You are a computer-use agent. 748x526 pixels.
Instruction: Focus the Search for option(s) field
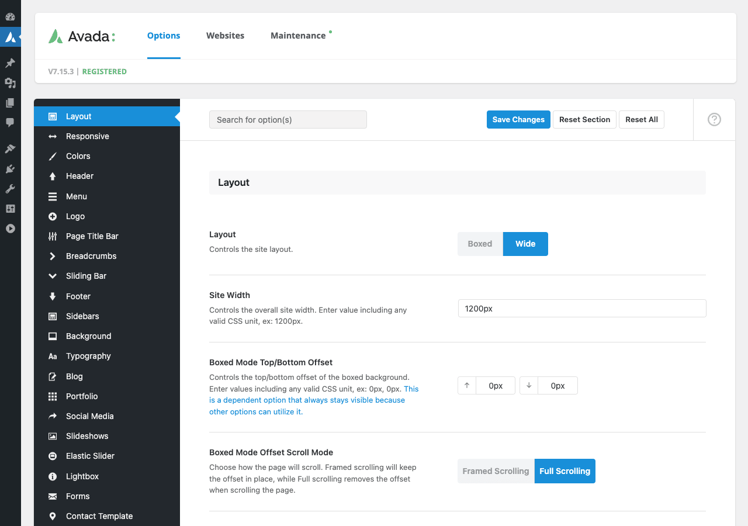[x=288, y=119]
